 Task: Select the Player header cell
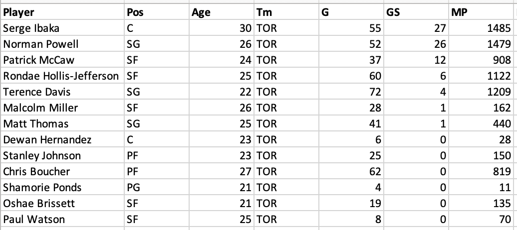62,12
